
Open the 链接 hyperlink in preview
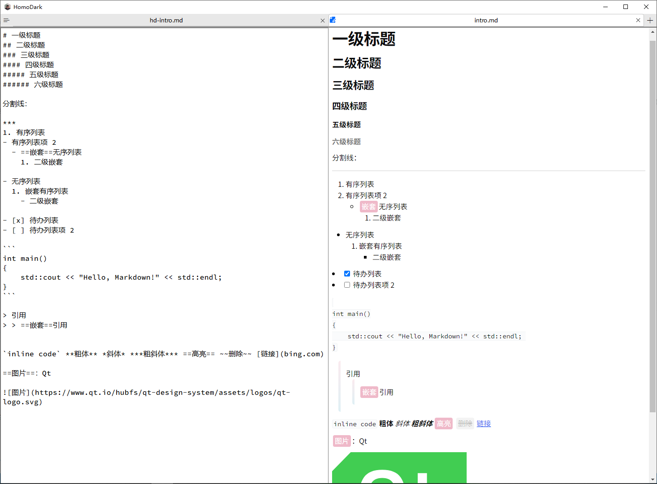484,423
